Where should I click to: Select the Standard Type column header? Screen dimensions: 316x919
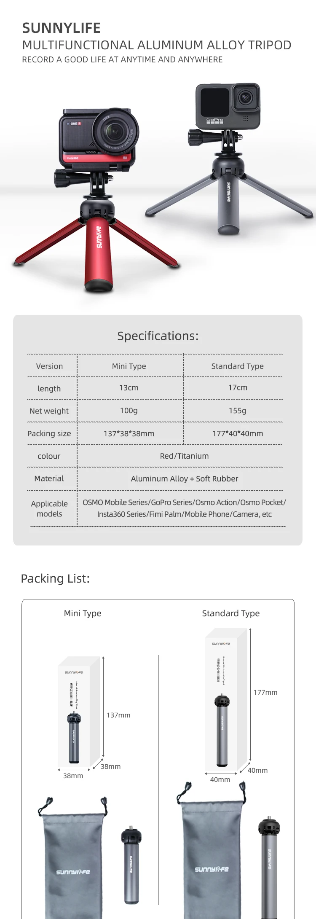click(237, 366)
